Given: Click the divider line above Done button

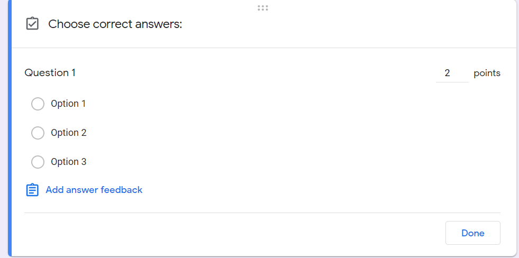Looking at the screenshot, I should tap(262, 213).
